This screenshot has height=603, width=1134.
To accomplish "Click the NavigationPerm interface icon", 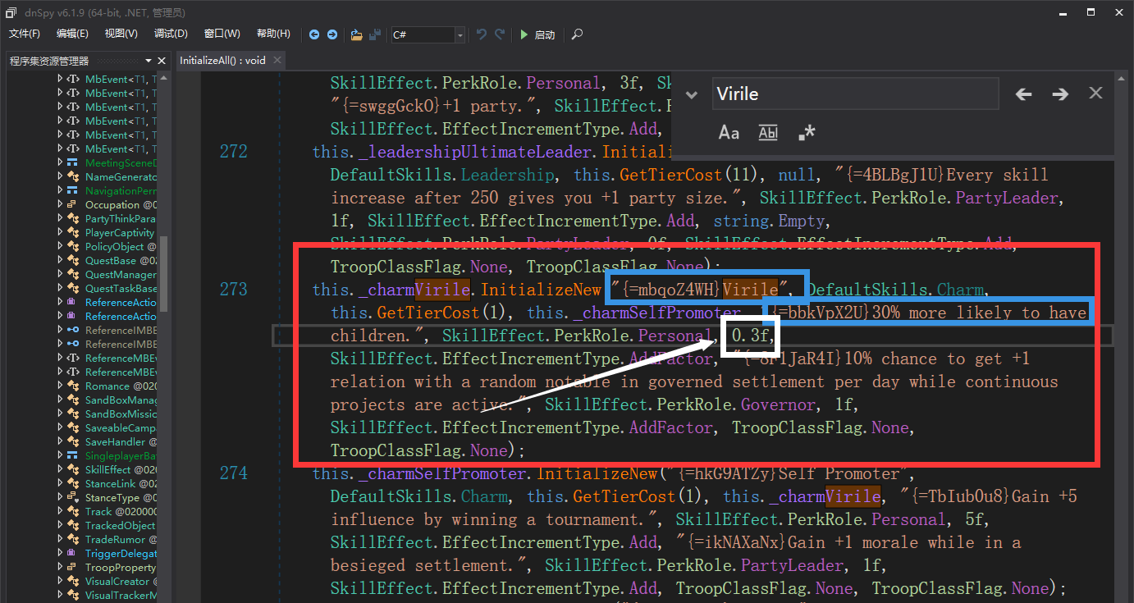I will coord(73,190).
